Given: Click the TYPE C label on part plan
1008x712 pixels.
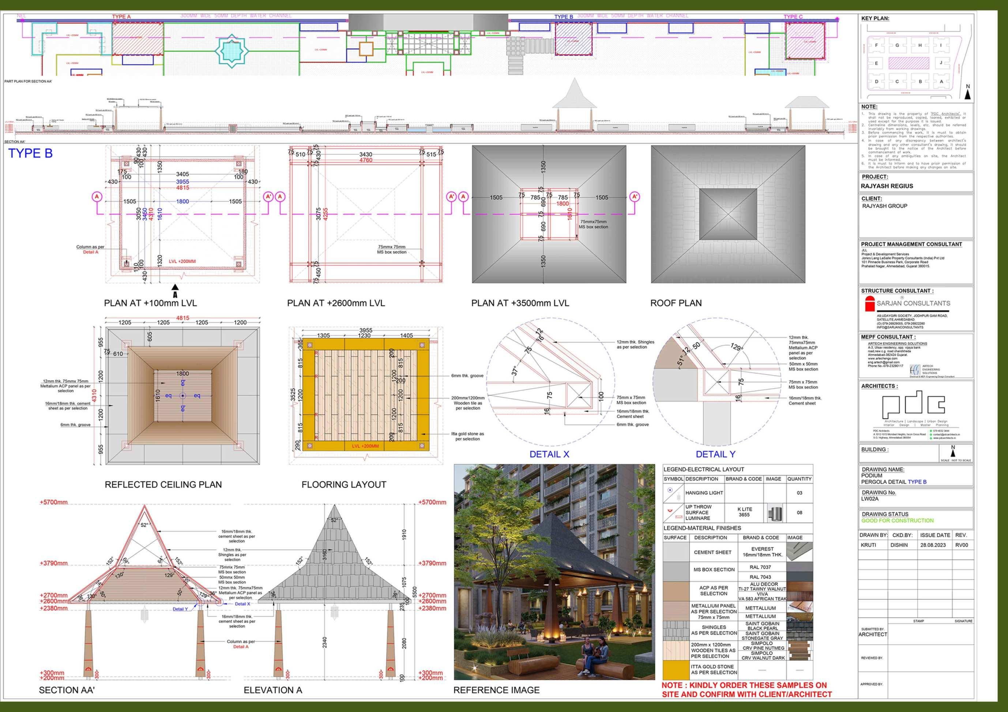Looking at the screenshot, I should tap(793, 17).
